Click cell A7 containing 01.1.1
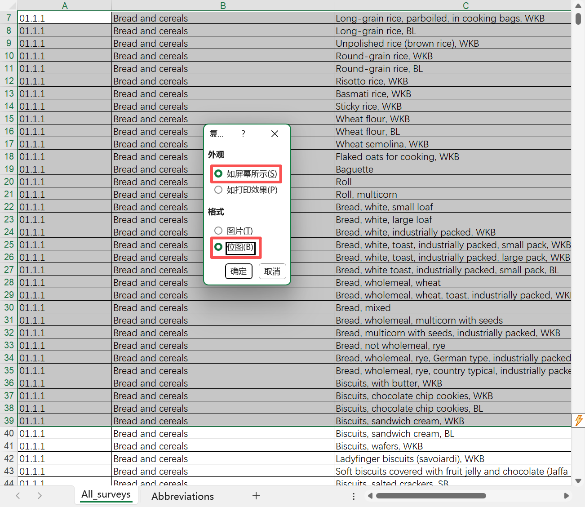585x507 pixels. point(65,18)
